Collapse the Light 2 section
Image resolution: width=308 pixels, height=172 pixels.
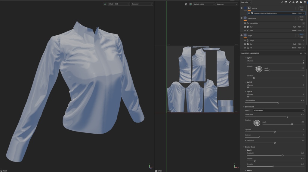coord(245,82)
